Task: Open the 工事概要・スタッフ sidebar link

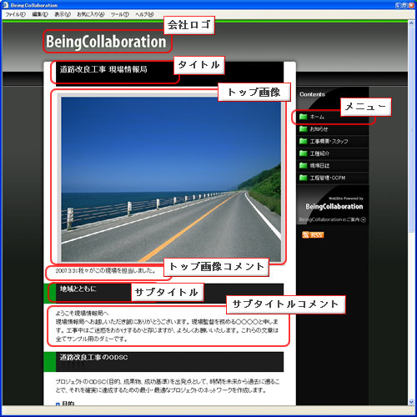Action: click(329, 141)
